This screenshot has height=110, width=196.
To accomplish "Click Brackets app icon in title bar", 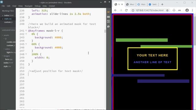I will pyautogui.click(x=2, y=2).
